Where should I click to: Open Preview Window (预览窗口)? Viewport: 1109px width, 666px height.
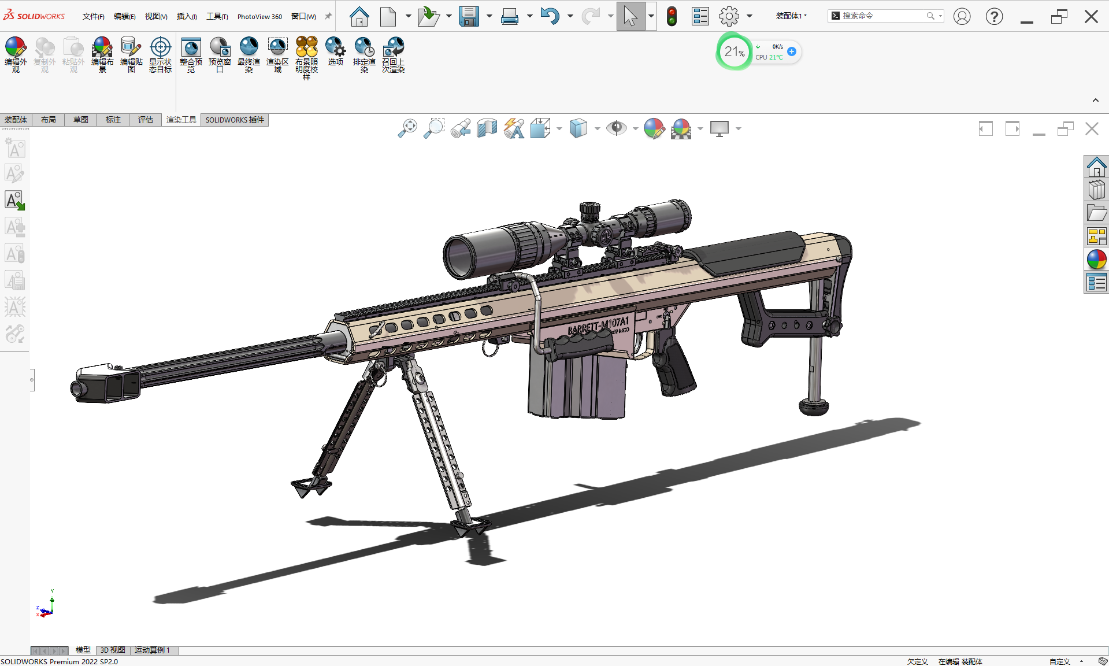pos(220,54)
